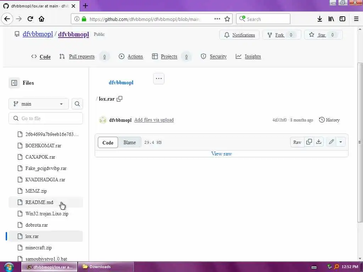The height and width of the screenshot is (272, 363).
Task: Open the bold dfvbbmopl repository name link
Action: pyautogui.click(x=74, y=34)
